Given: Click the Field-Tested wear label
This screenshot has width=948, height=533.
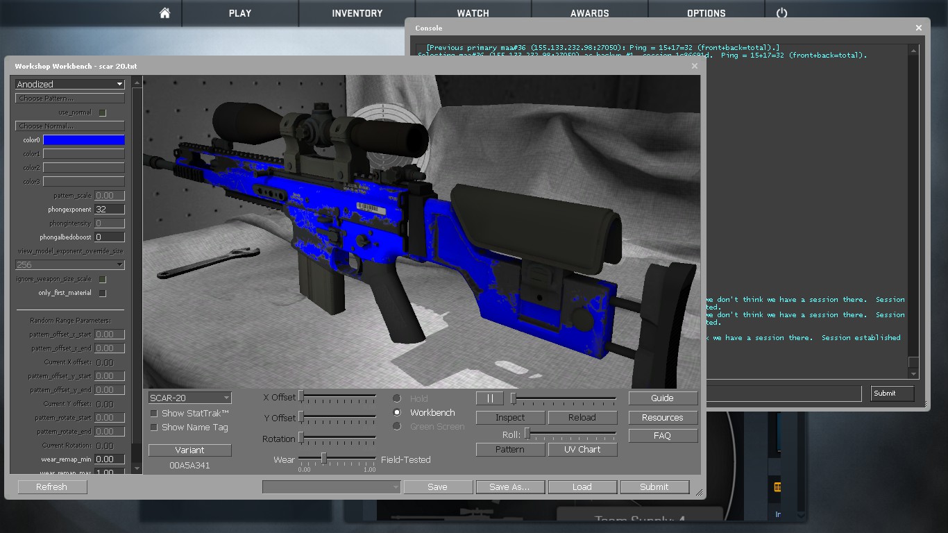Looking at the screenshot, I should [406, 459].
